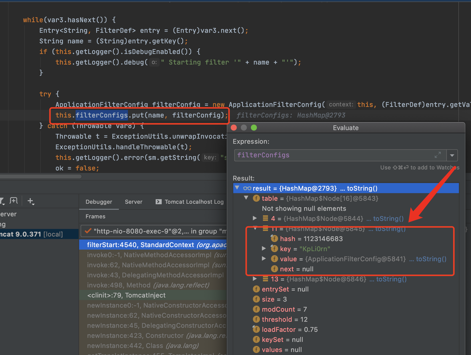The width and height of the screenshot is (471, 355).
Task: Expand the key "KpLi0rn" node
Action: point(264,248)
